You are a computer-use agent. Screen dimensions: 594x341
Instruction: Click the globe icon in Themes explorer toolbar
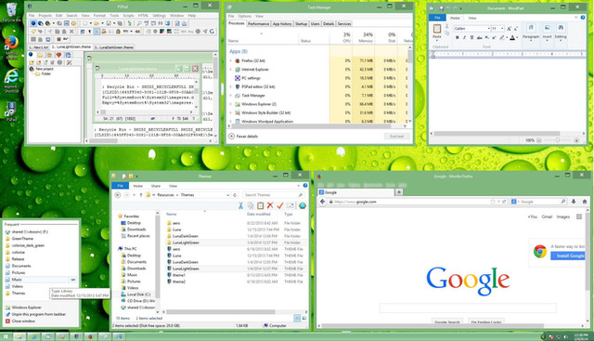pos(303,205)
